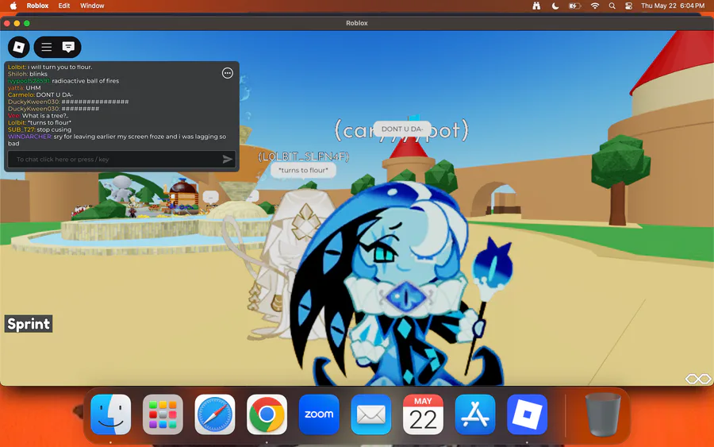
Task: Launch Google Chrome from the Dock
Action: 267,414
